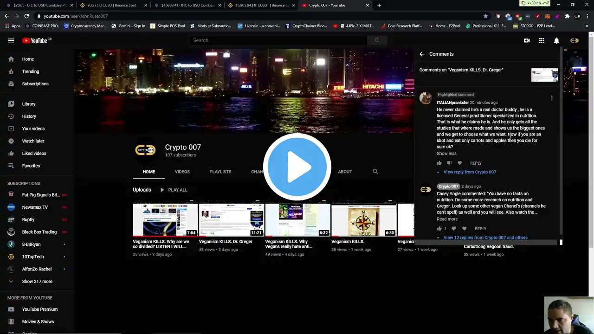Open the three-dot menu on ITALIANprankster's comment
Image resolution: width=594 pixels, height=334 pixels.
point(552,98)
